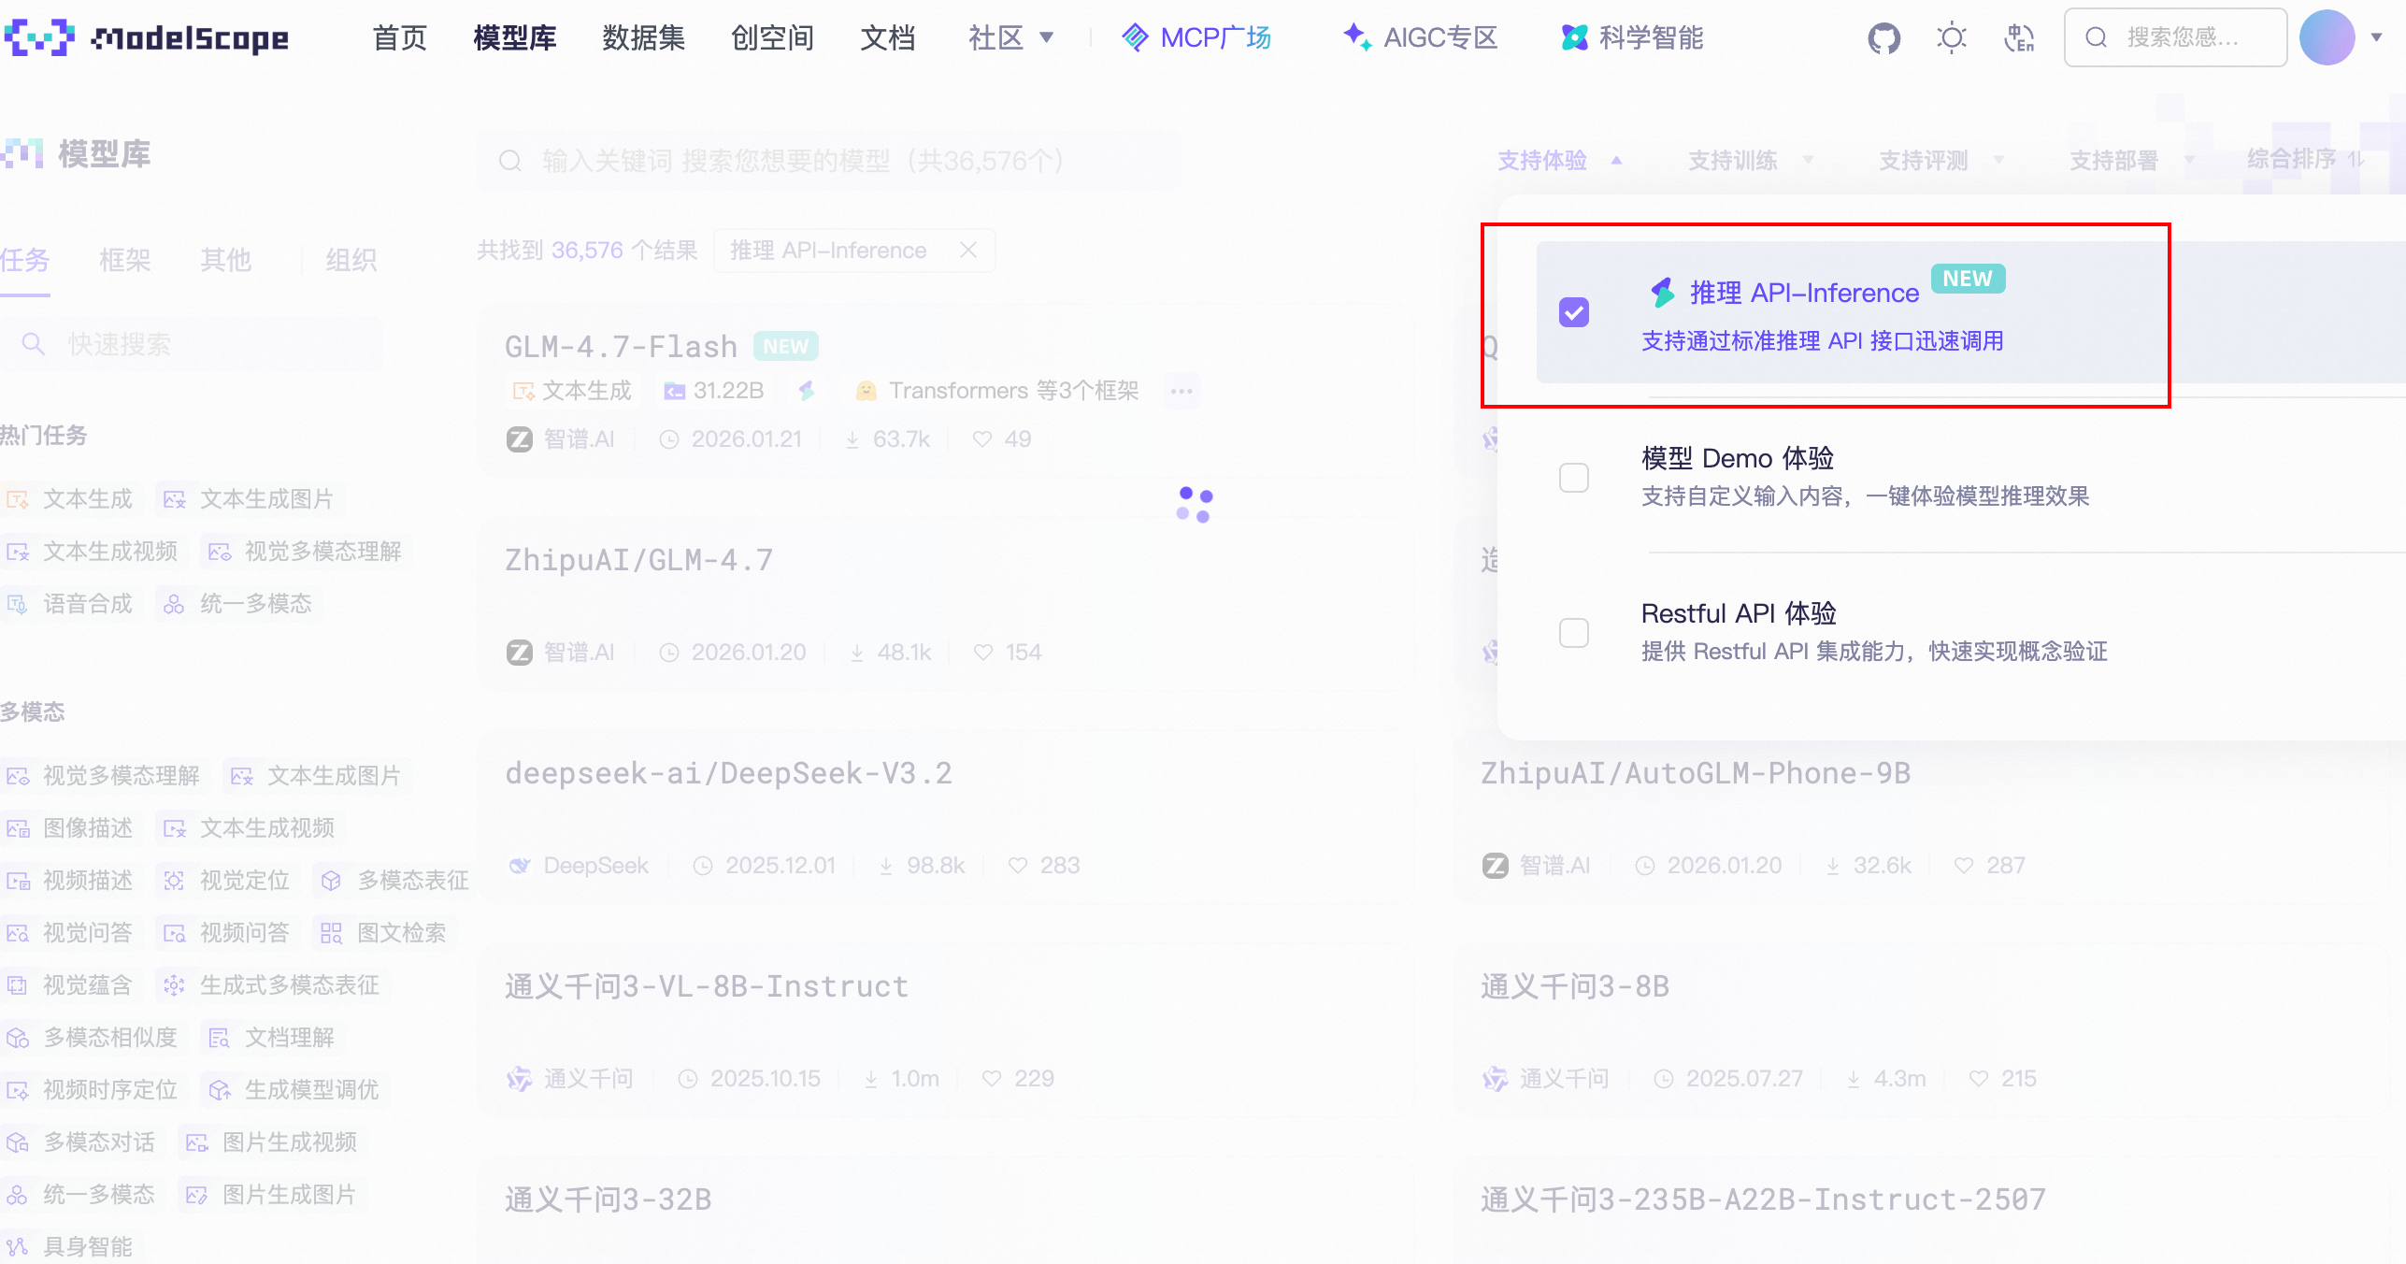Switch to the 框架 tab

click(124, 260)
